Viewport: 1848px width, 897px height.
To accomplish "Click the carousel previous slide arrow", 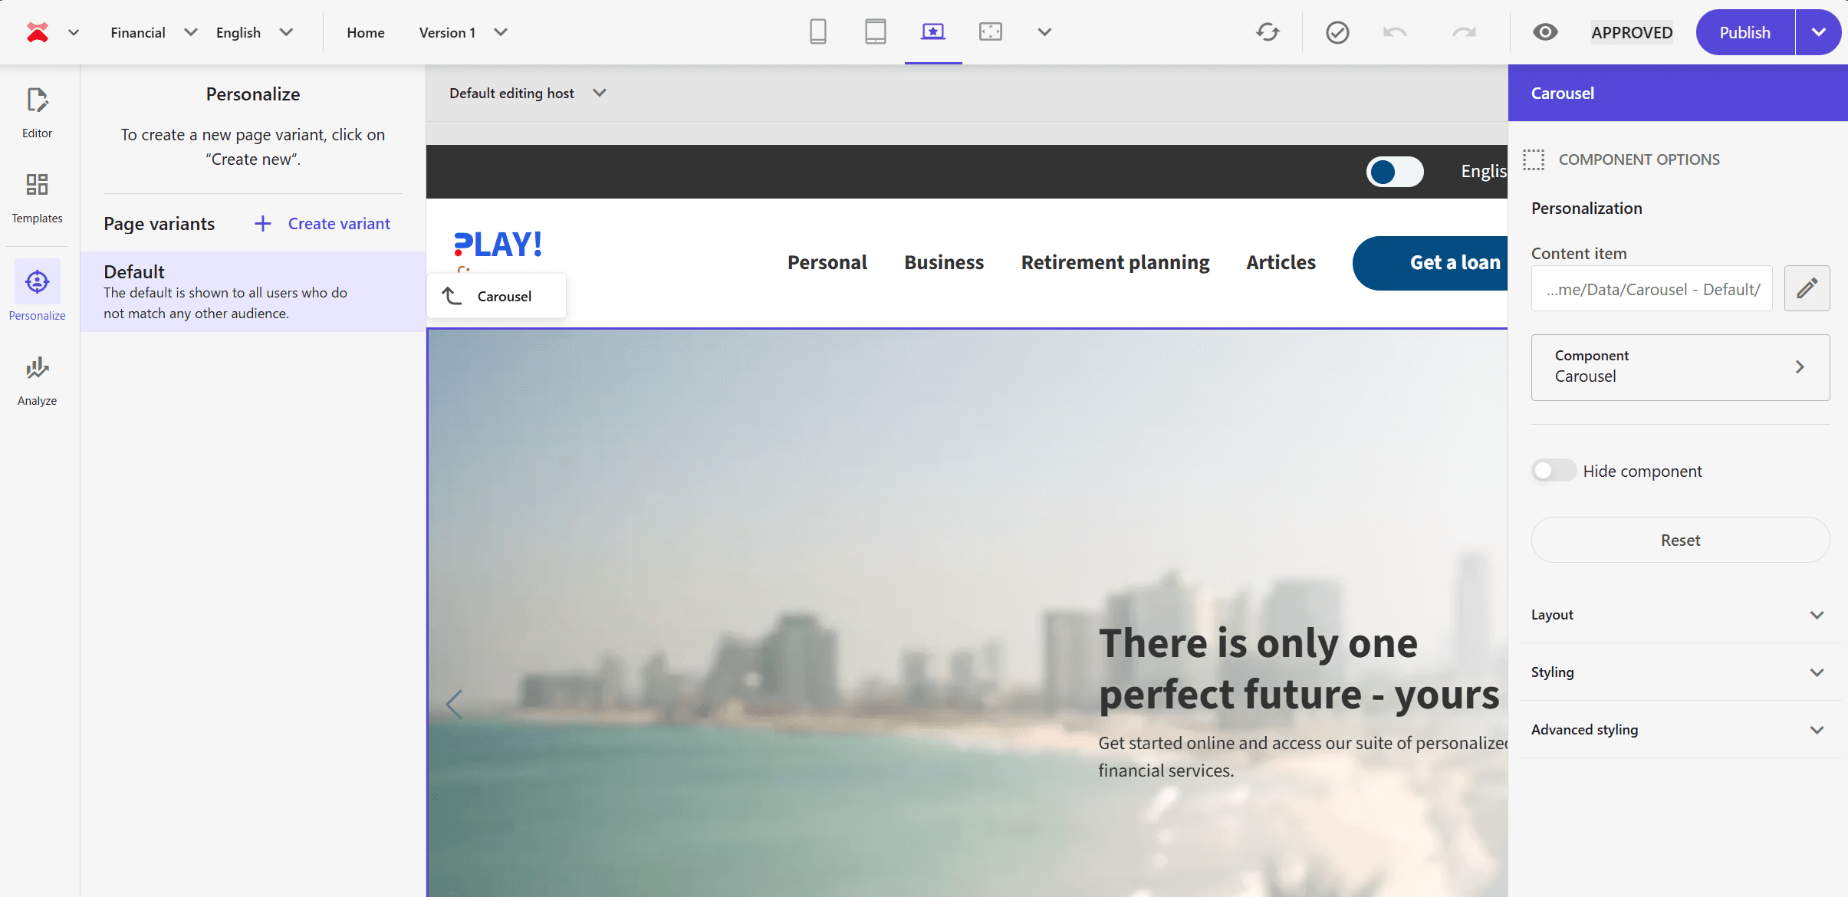I will point(454,704).
